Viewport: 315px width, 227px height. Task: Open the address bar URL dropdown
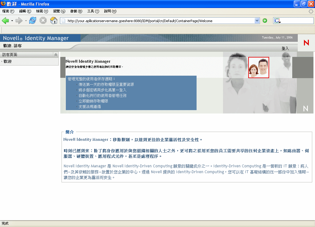[257, 21]
